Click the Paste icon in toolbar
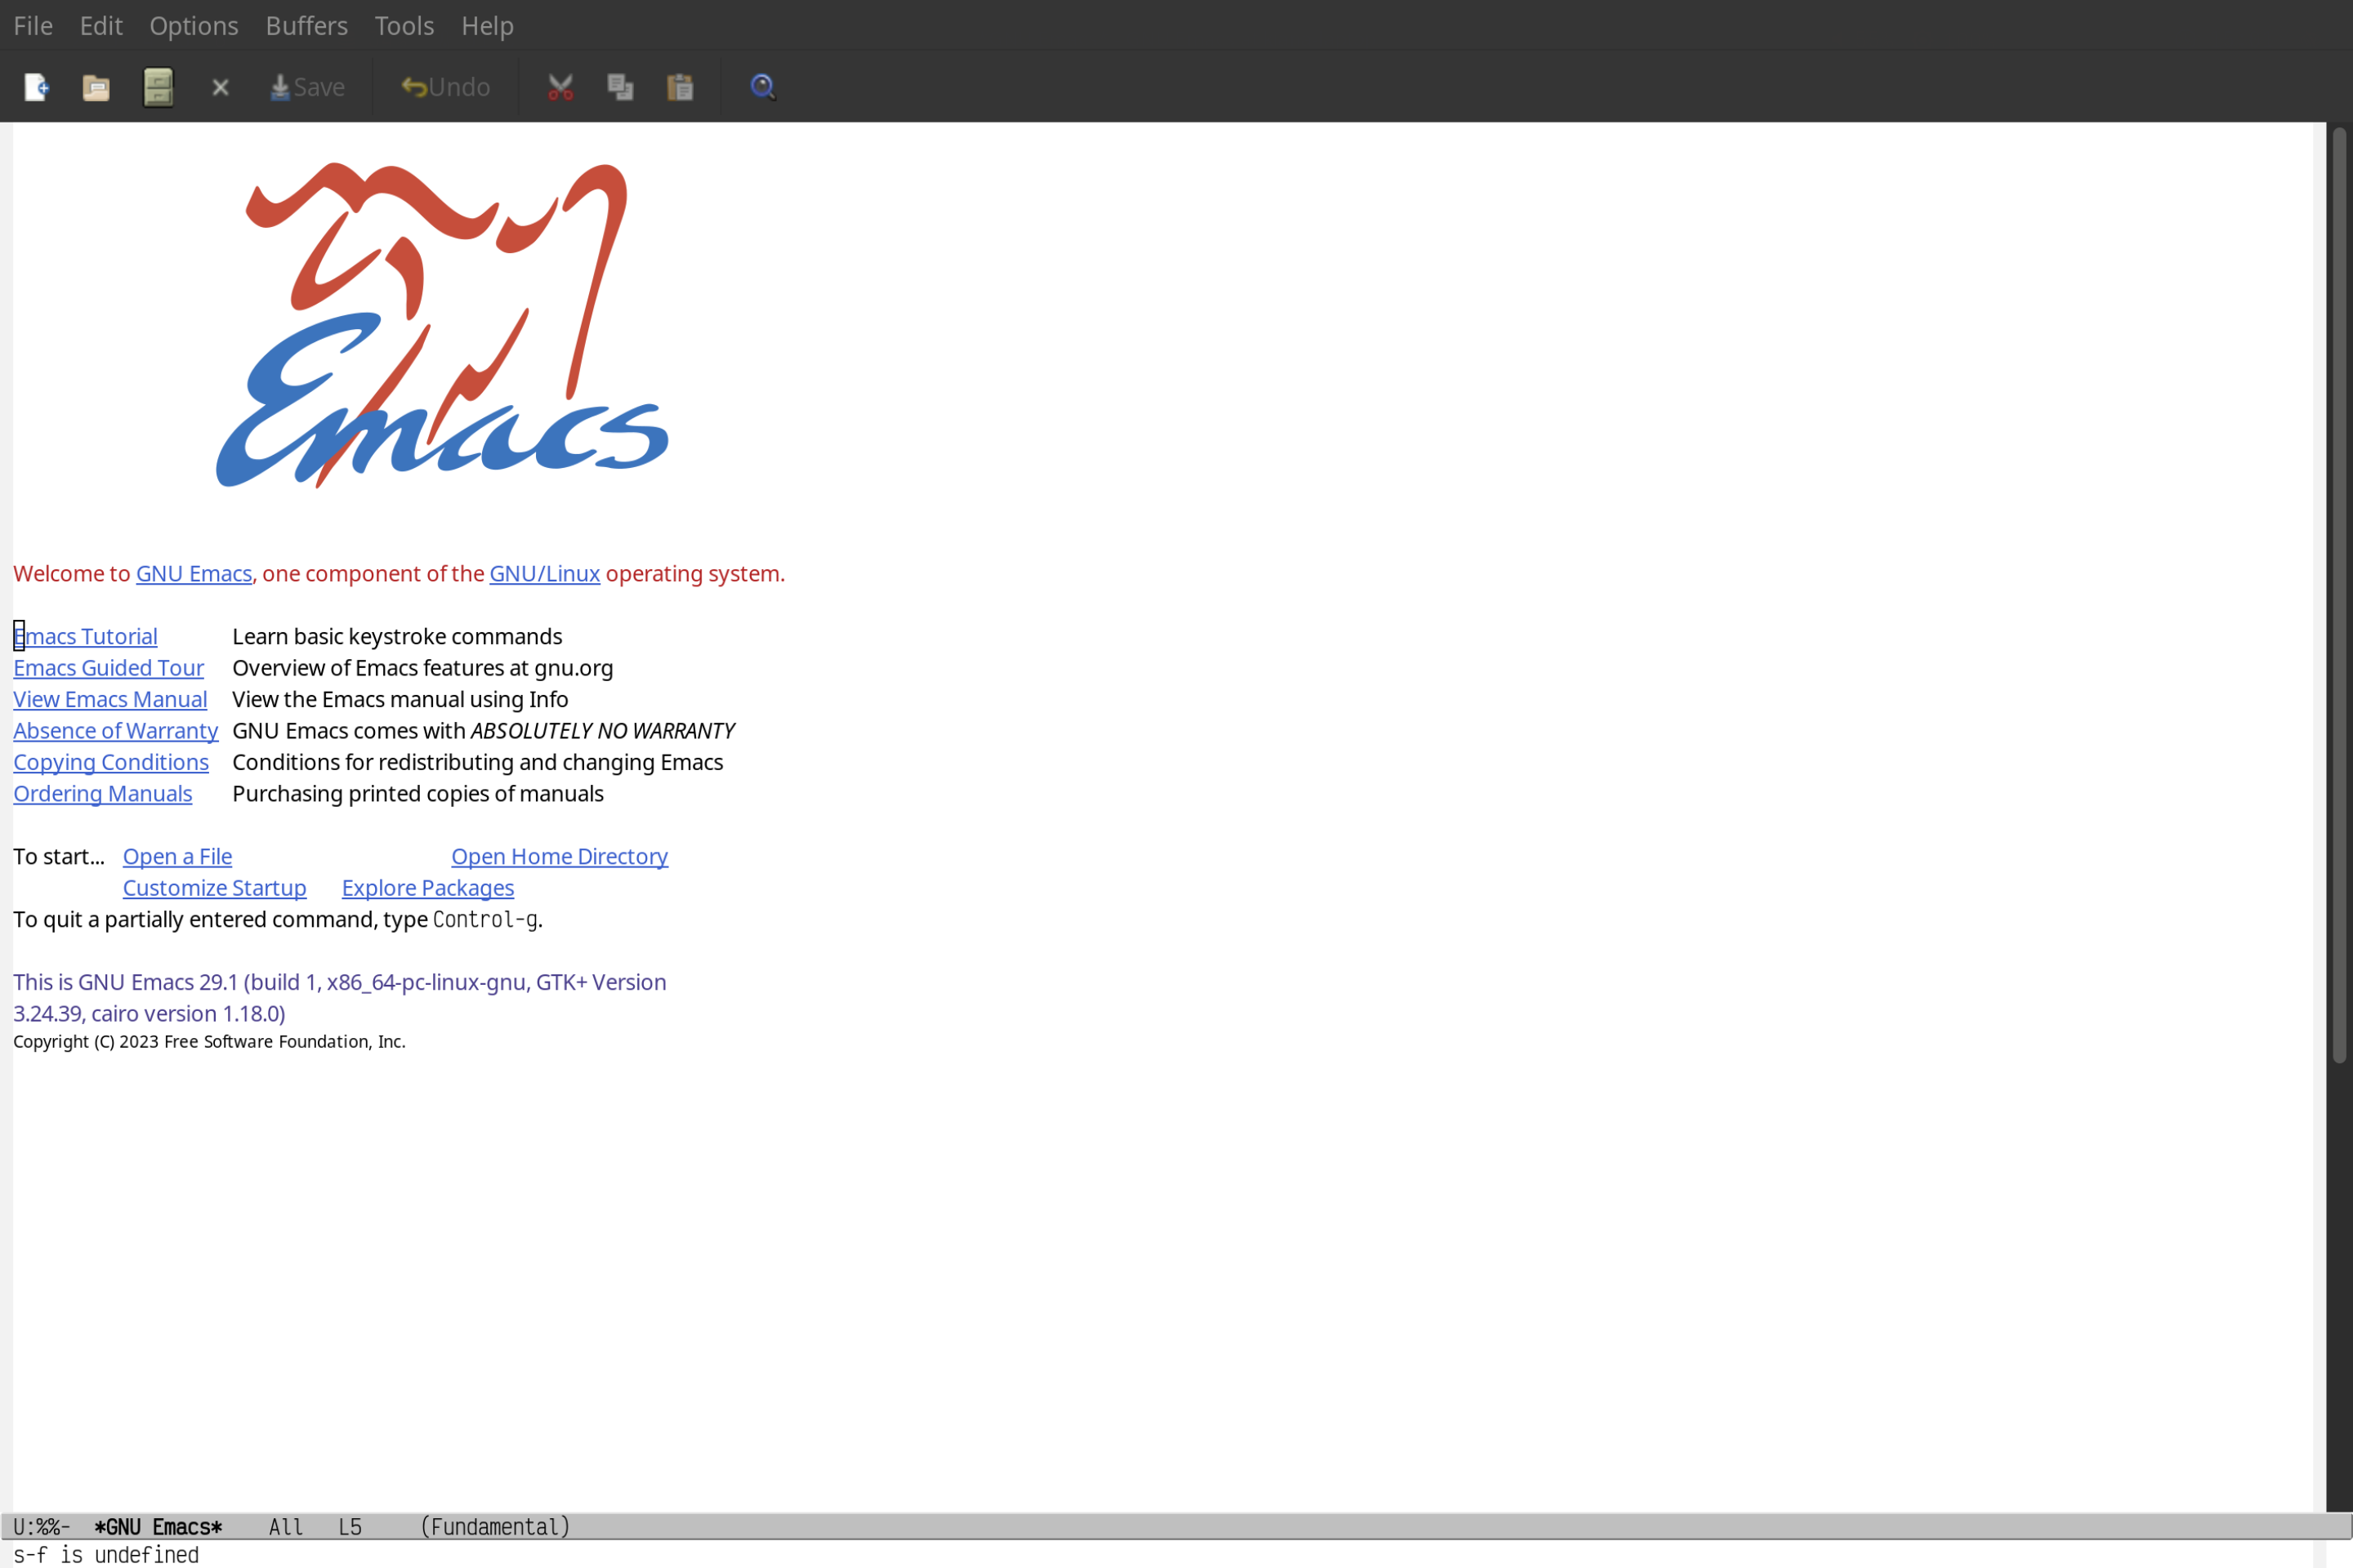Image resolution: width=2353 pixels, height=1568 pixels. 681,86
